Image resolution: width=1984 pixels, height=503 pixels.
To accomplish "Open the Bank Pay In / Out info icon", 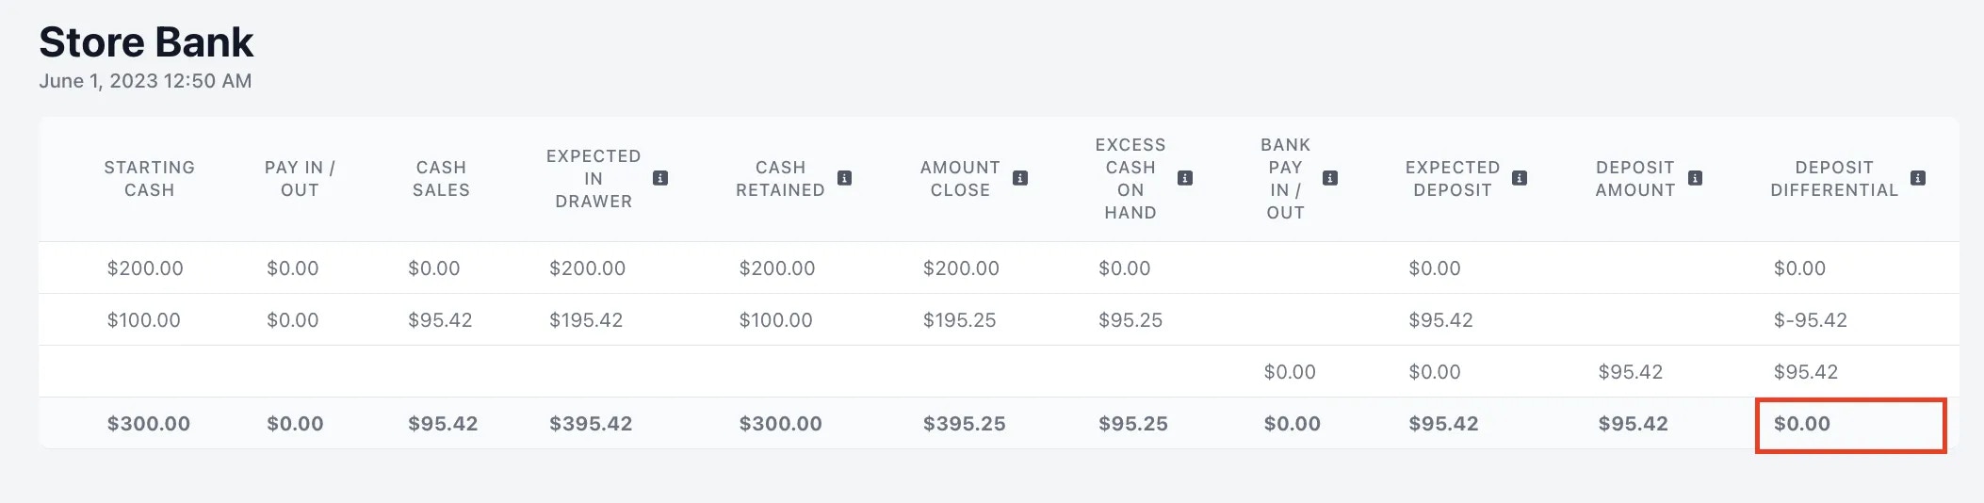I will (1330, 178).
